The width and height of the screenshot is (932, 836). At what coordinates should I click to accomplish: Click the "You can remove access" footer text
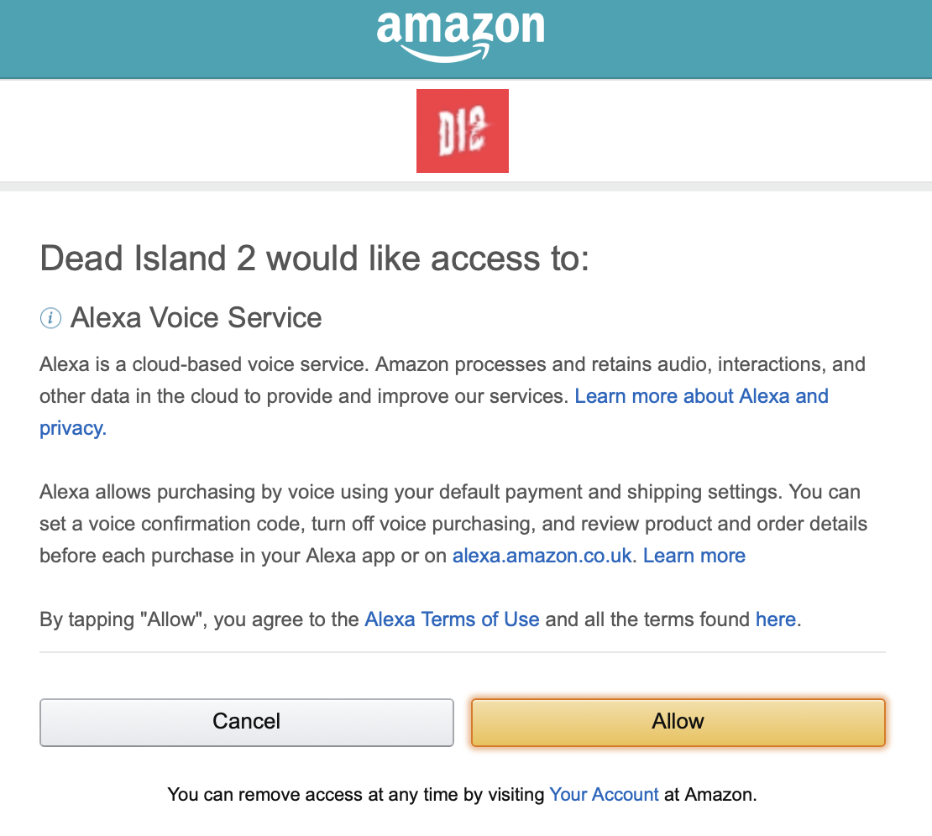coord(355,794)
